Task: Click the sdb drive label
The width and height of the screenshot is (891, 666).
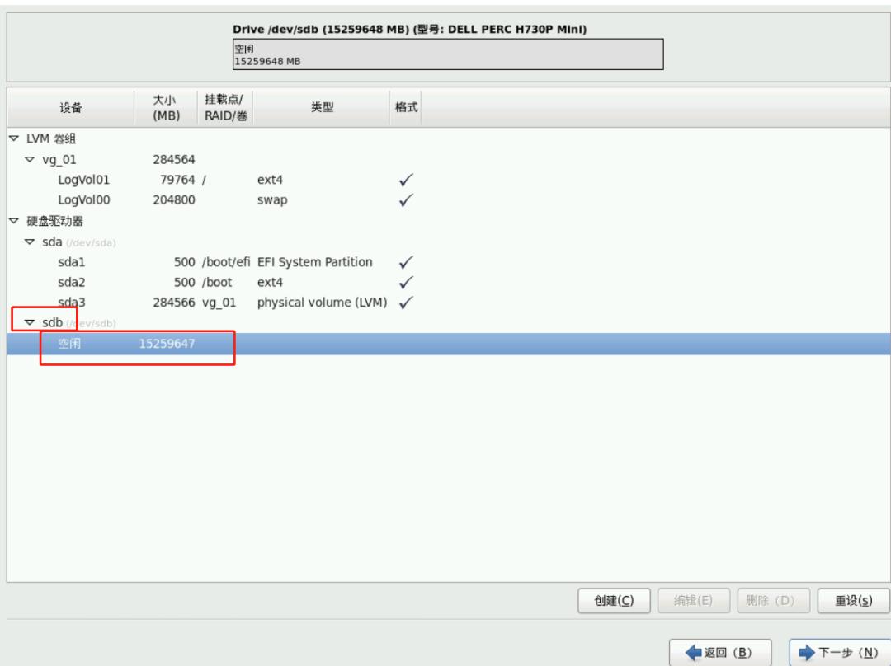Action: click(52, 322)
